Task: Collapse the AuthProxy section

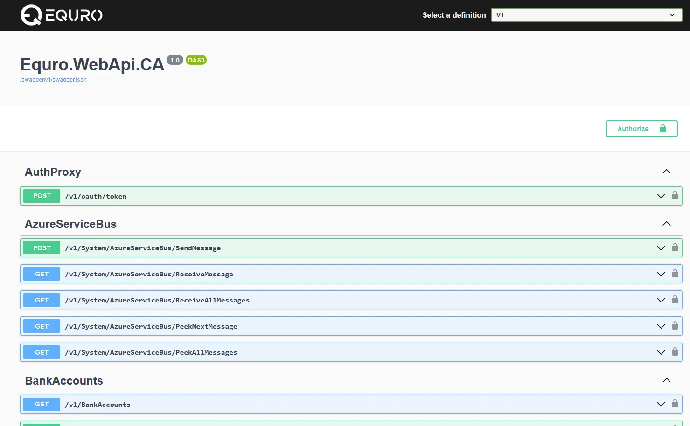Action: (666, 172)
